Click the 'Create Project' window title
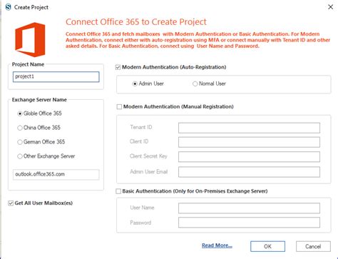The image size is (338, 259). tap(31, 7)
